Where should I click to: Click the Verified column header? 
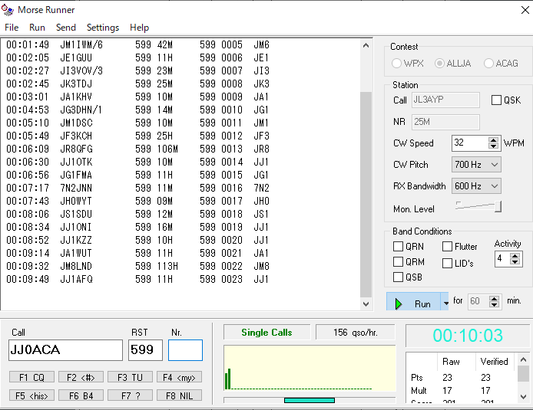494,362
